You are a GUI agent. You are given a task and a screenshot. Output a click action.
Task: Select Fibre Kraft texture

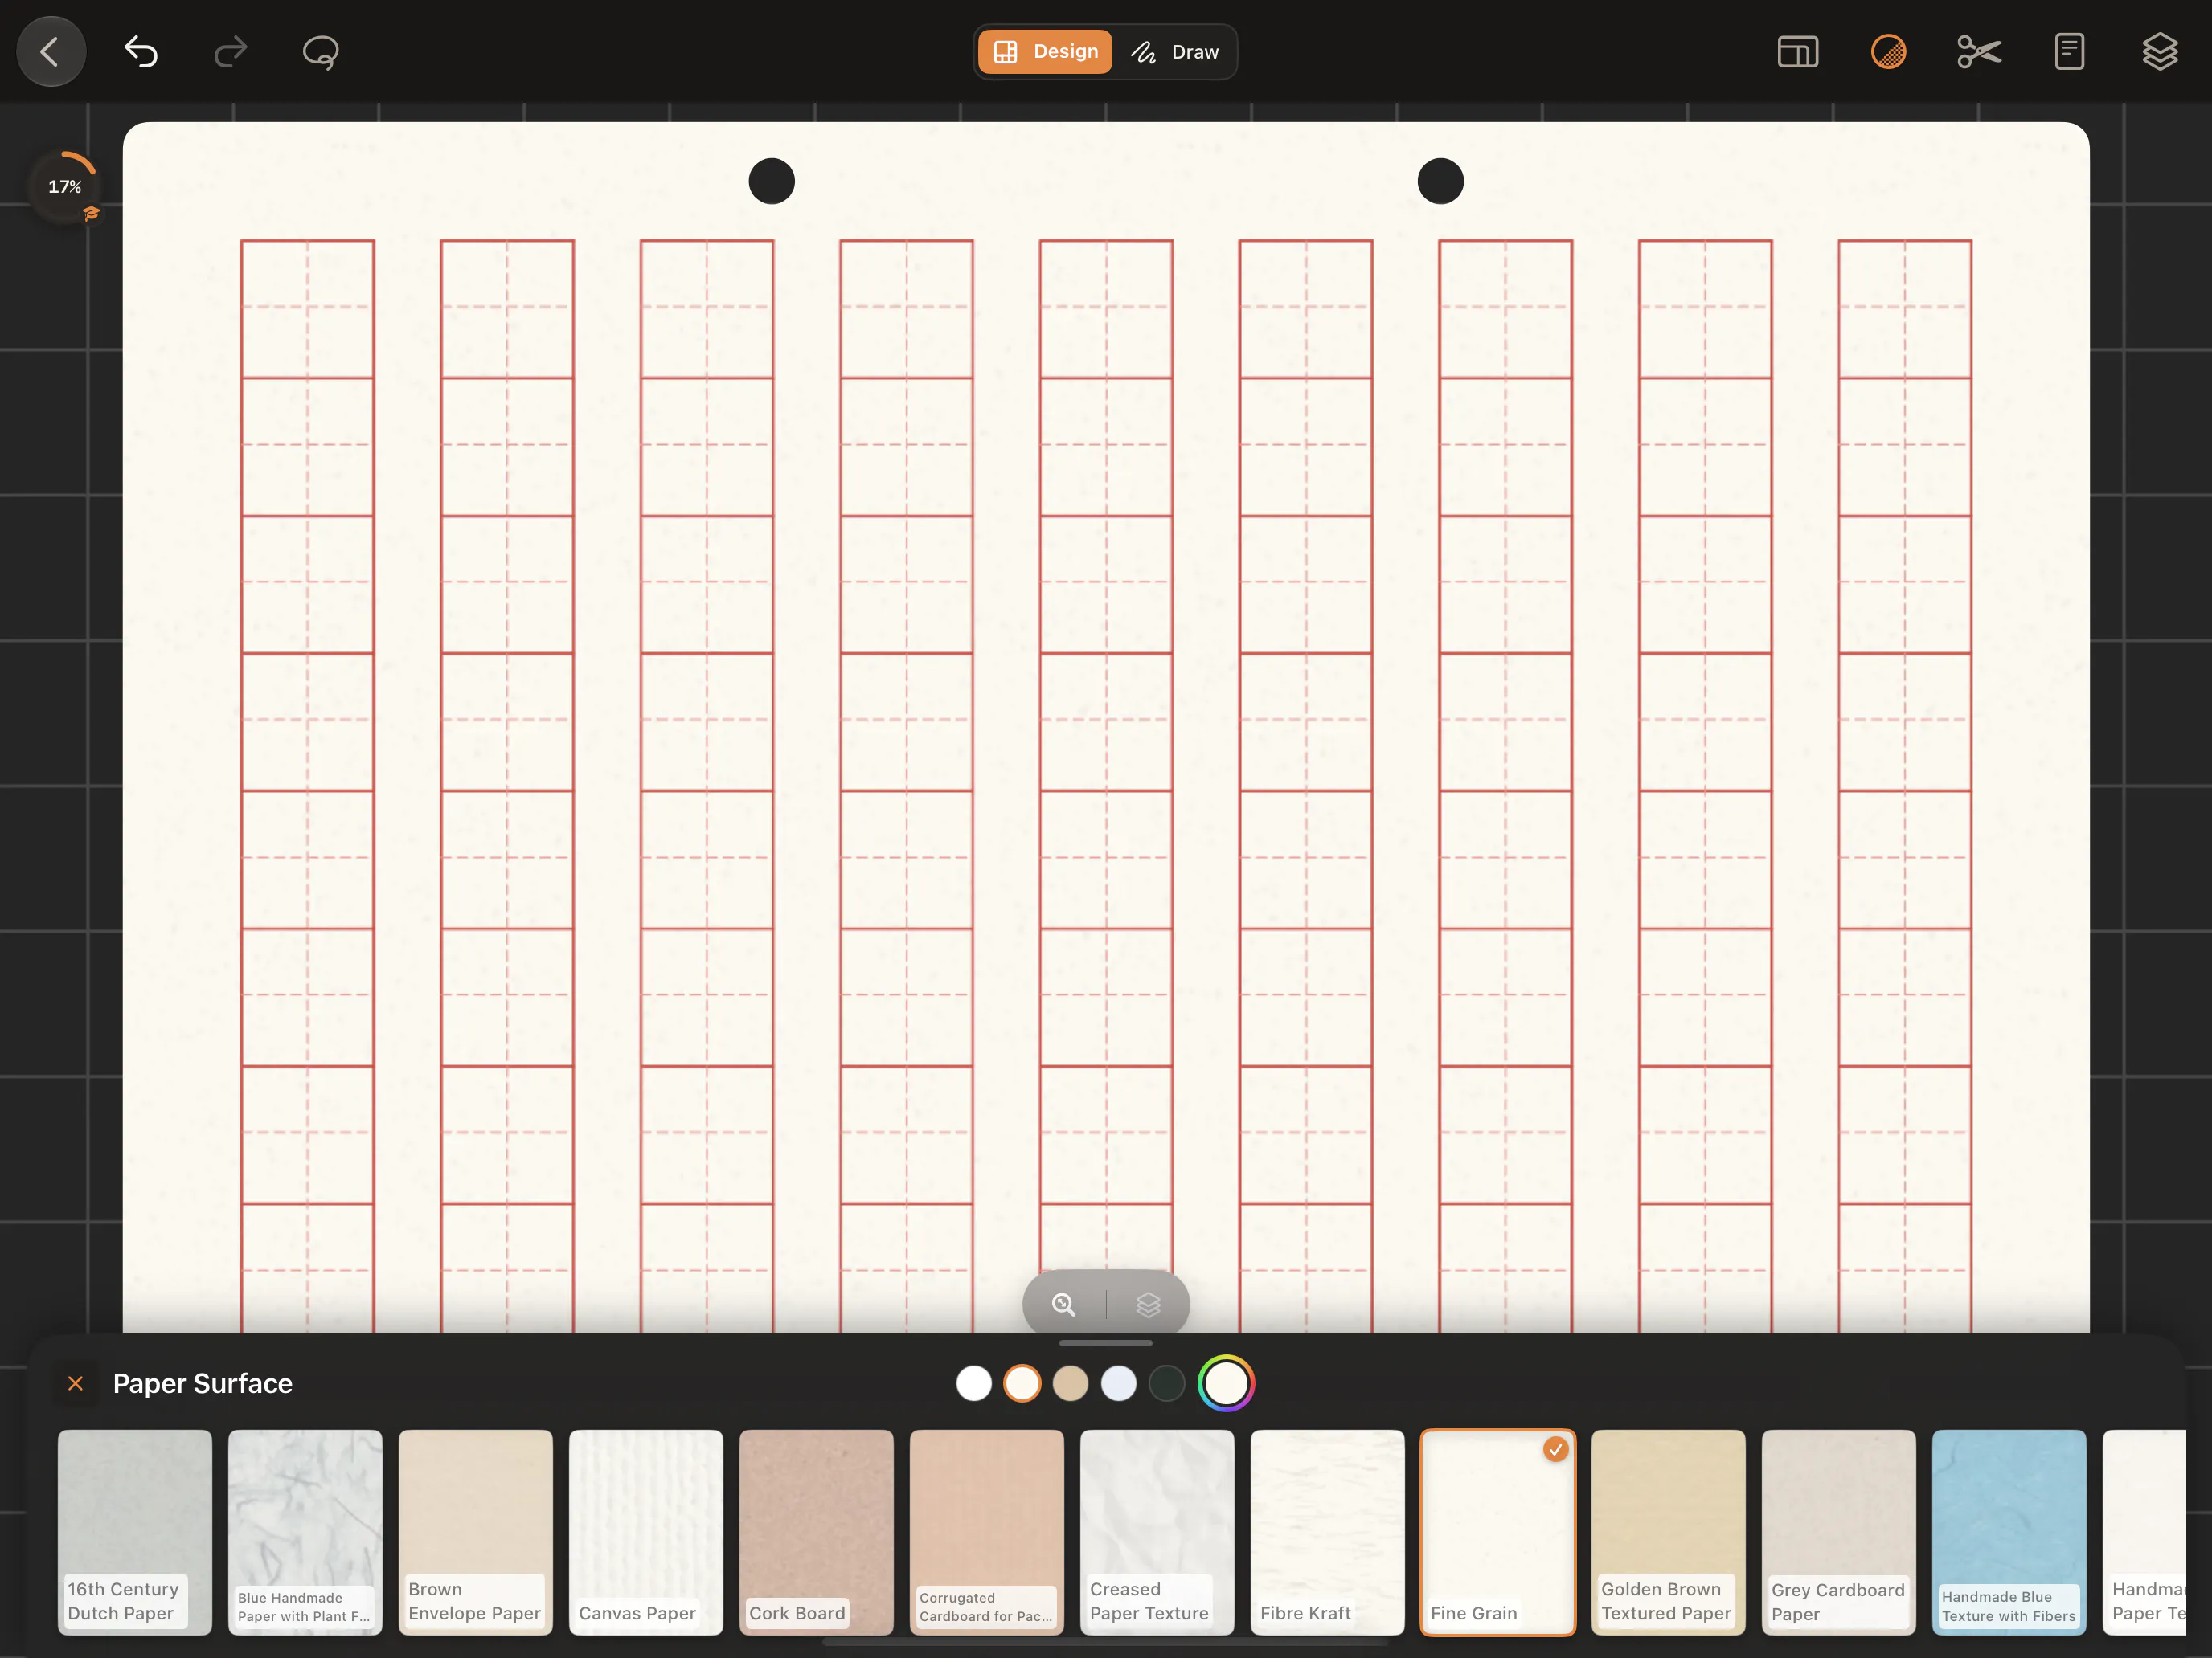click(1328, 1532)
